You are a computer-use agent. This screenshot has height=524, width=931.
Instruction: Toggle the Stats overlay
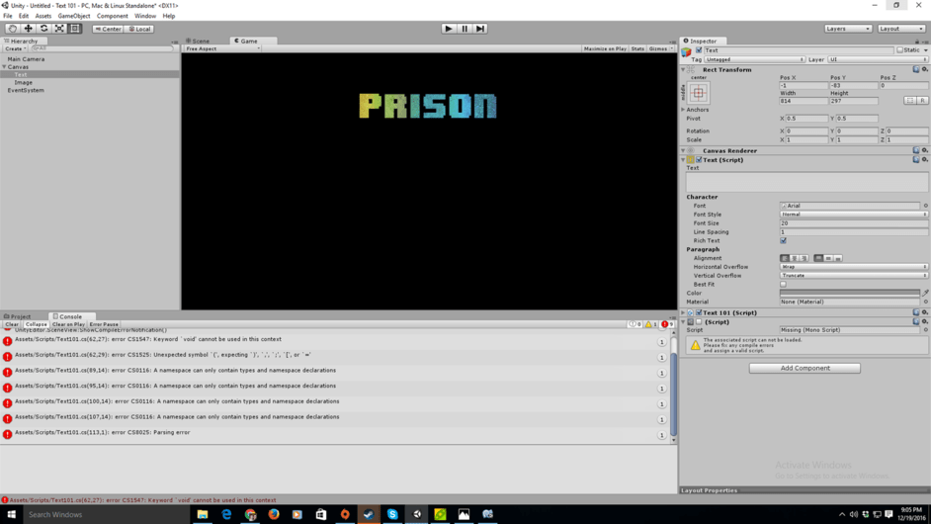[637, 48]
